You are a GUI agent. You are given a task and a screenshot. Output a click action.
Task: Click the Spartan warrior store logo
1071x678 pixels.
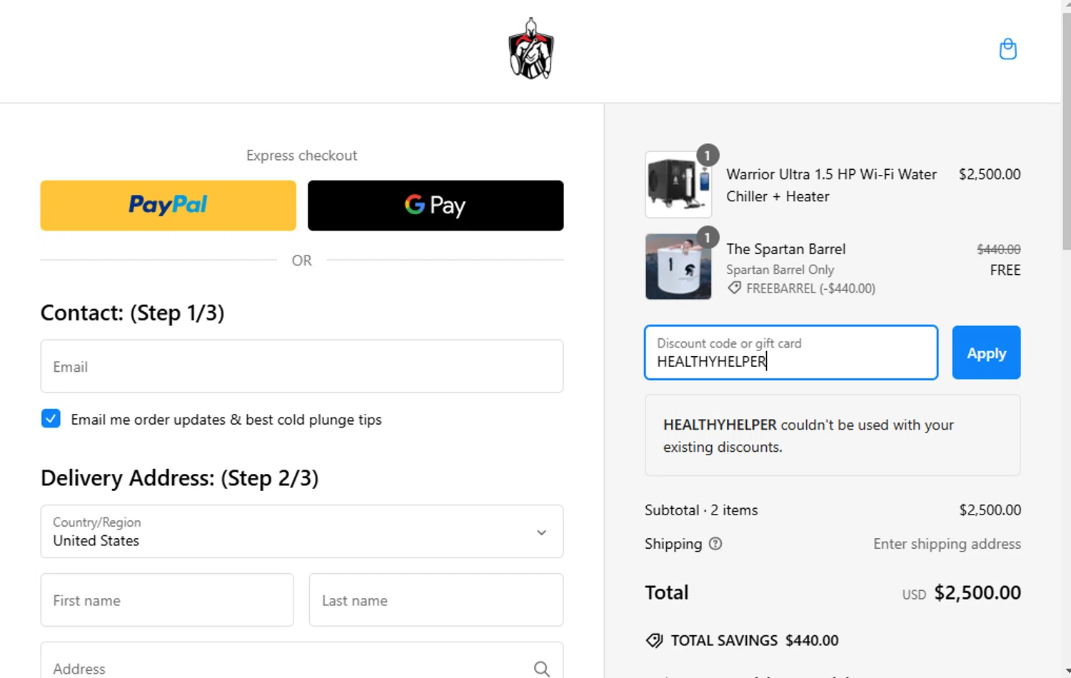click(x=531, y=49)
